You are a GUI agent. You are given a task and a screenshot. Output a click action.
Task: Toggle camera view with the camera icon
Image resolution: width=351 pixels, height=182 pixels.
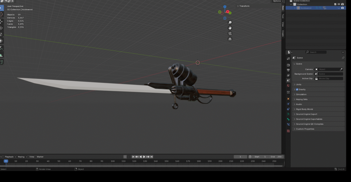click(x=230, y=33)
